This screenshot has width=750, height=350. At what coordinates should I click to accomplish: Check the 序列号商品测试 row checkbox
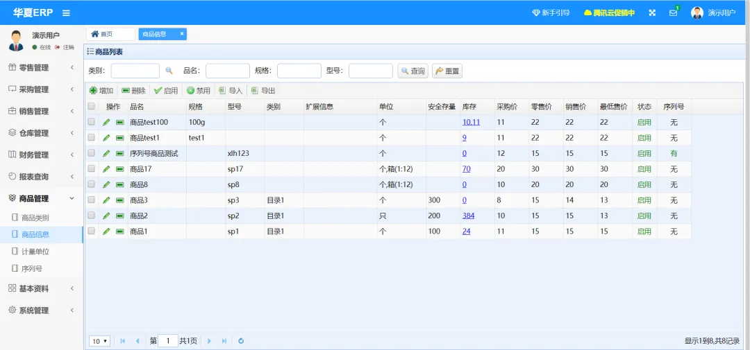click(92, 153)
